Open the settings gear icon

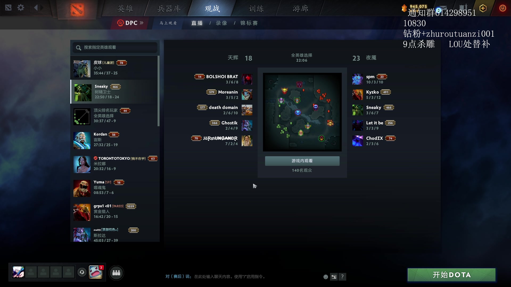point(21,8)
